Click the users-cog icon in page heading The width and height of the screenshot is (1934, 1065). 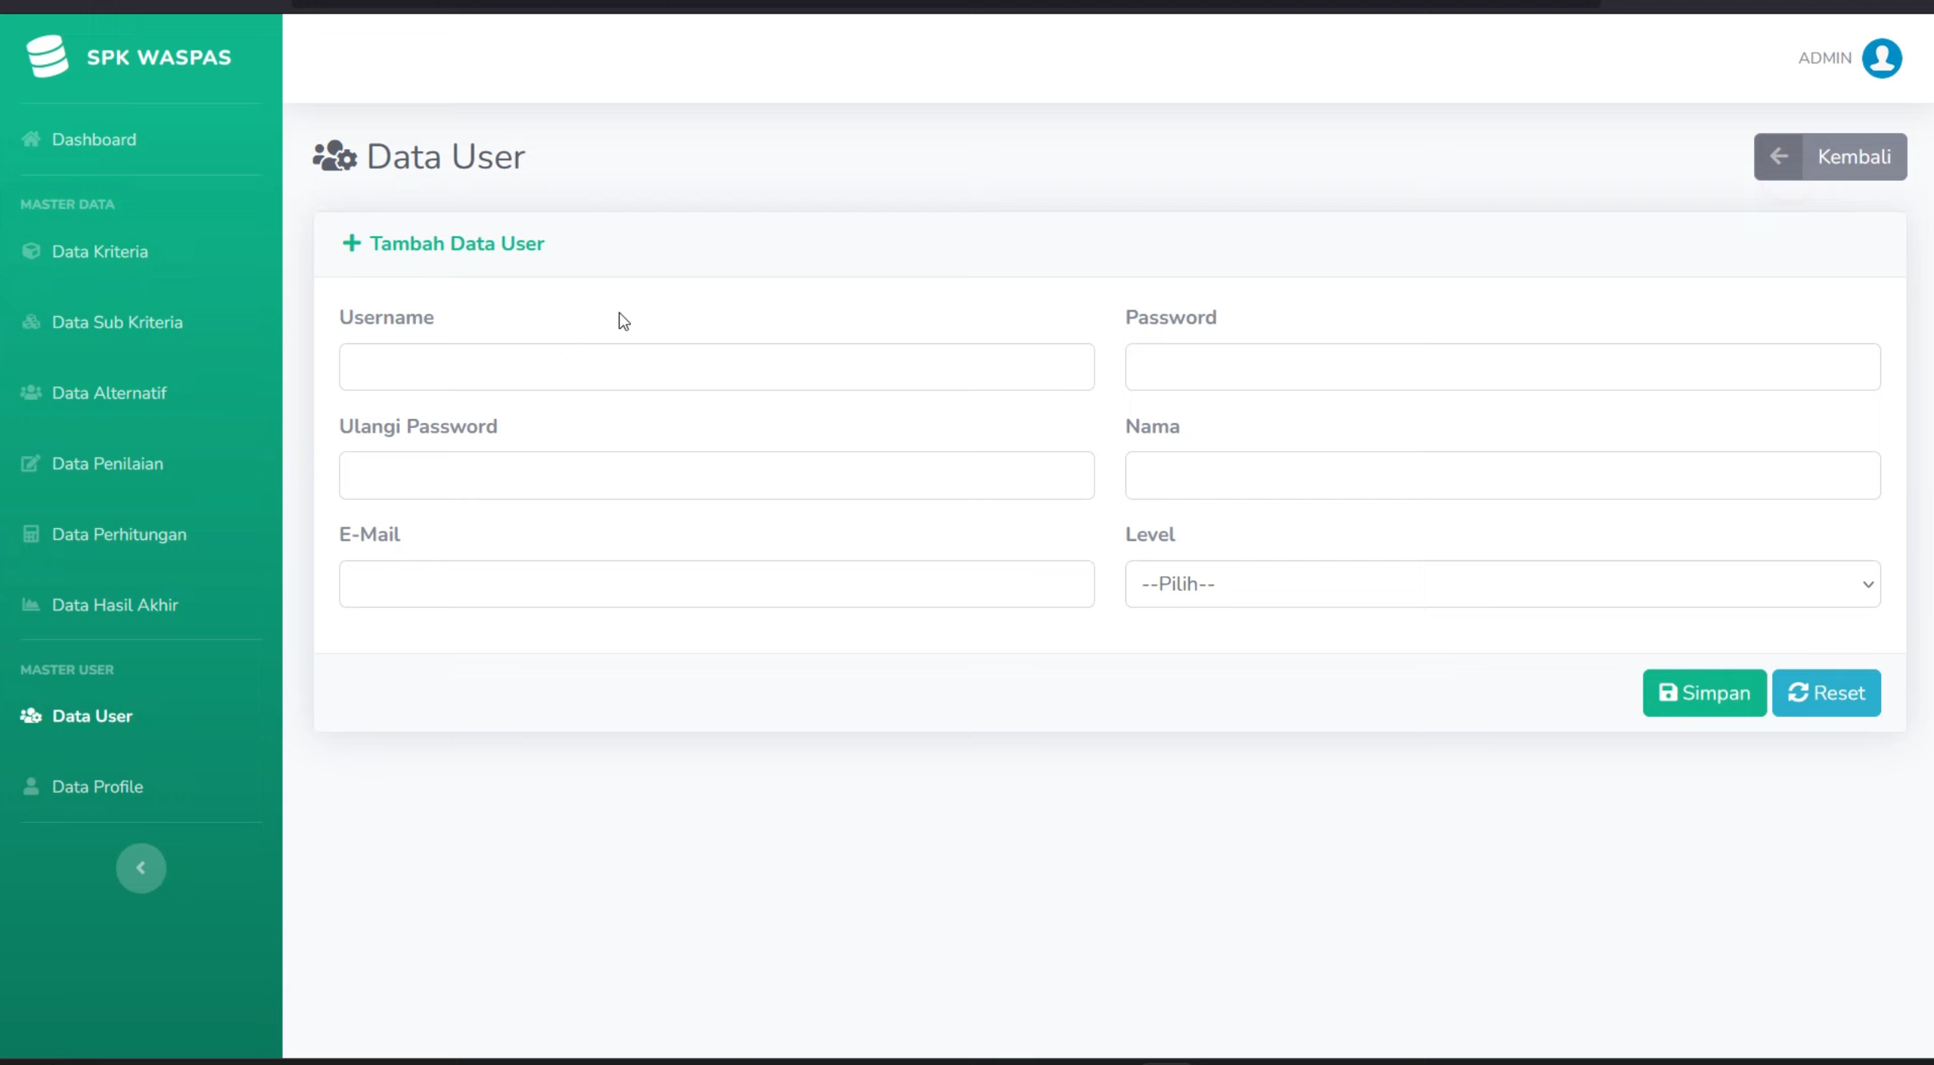[334, 157]
